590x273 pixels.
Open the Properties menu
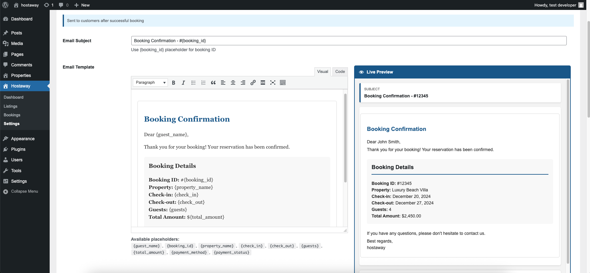click(25, 75)
